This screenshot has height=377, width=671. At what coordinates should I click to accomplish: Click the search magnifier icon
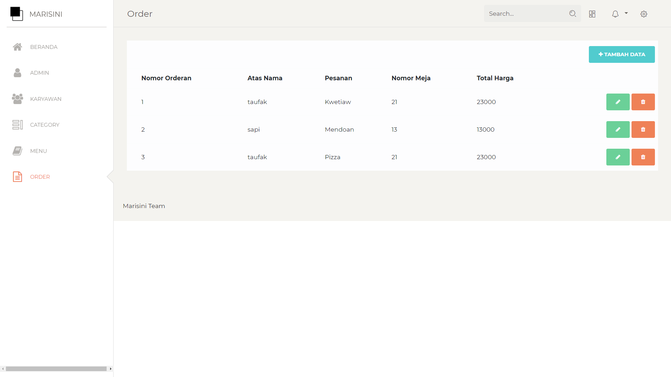pos(572,14)
